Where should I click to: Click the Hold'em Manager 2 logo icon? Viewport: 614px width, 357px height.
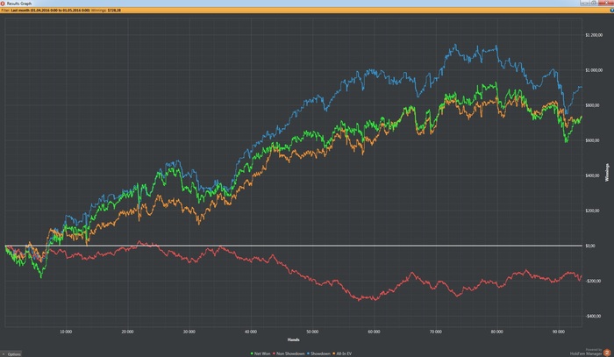(x=607, y=353)
